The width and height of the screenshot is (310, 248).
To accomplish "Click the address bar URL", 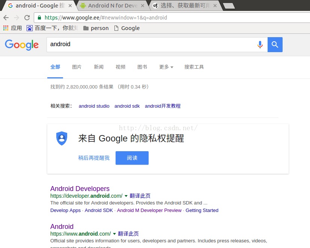I will 106,18.
